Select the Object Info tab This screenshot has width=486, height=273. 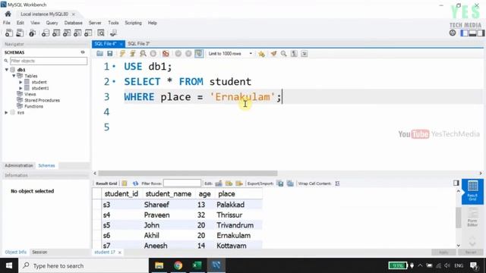tap(15, 253)
